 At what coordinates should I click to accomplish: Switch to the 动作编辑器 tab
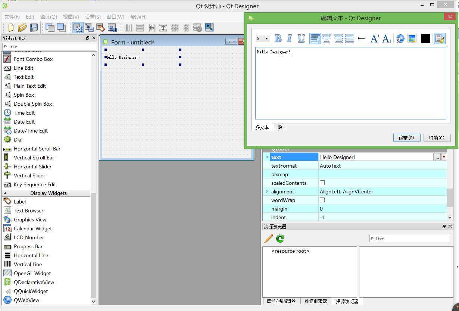pos(316,301)
